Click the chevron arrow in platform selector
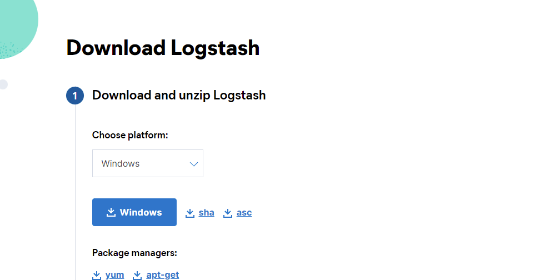The image size is (535, 280). coord(194,164)
